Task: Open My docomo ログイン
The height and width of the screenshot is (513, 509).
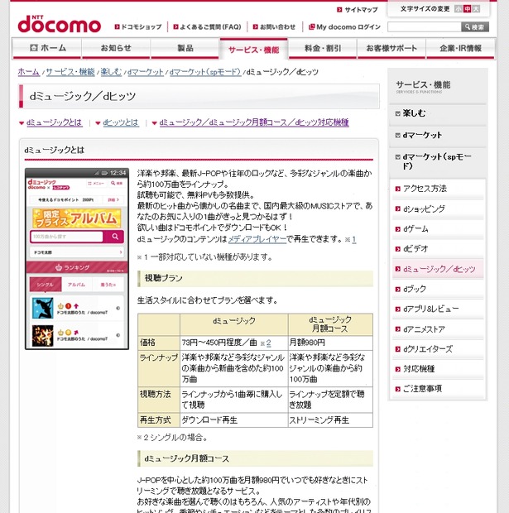Action: coord(348,26)
